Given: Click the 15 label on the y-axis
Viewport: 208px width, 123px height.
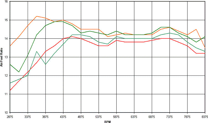Looking at the screenshot, I should click(x=6, y=20).
